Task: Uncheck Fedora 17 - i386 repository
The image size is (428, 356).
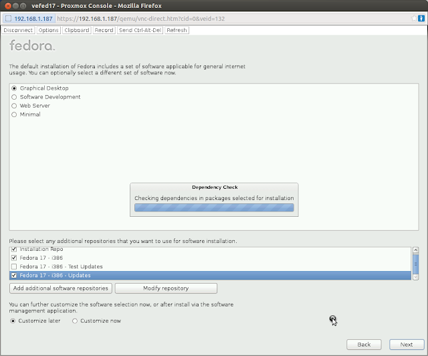Action: click(x=14, y=258)
